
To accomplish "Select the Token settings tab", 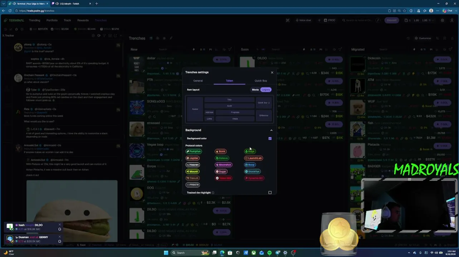I will tap(229, 81).
